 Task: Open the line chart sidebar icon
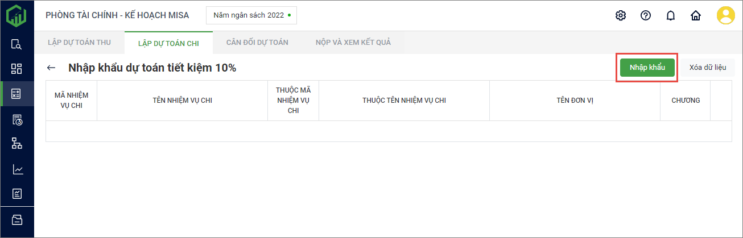point(16,169)
